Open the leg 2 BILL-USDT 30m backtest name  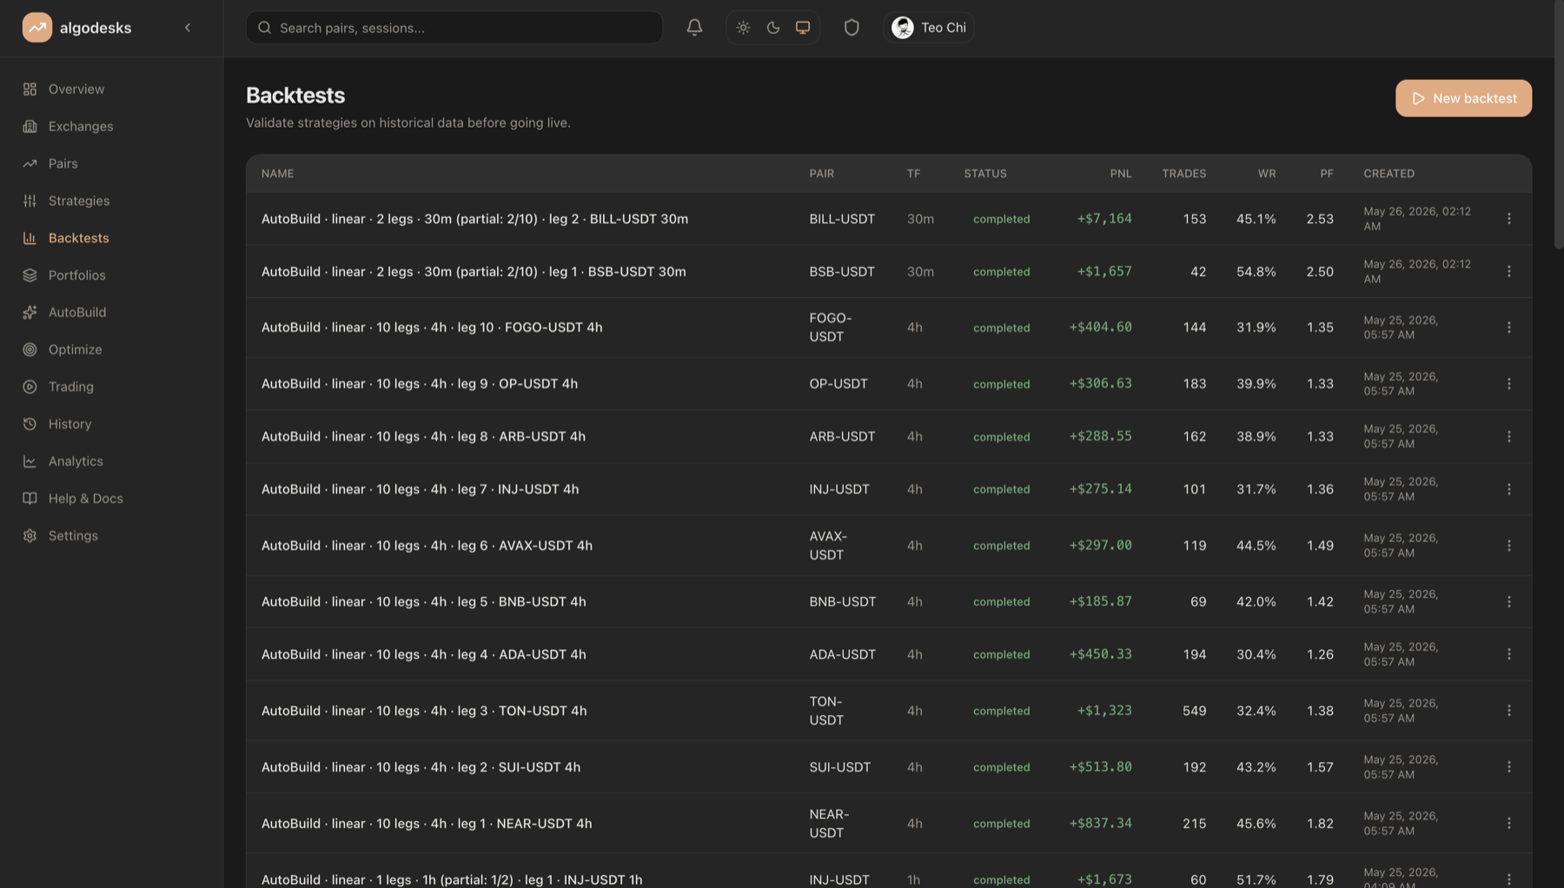tap(474, 219)
